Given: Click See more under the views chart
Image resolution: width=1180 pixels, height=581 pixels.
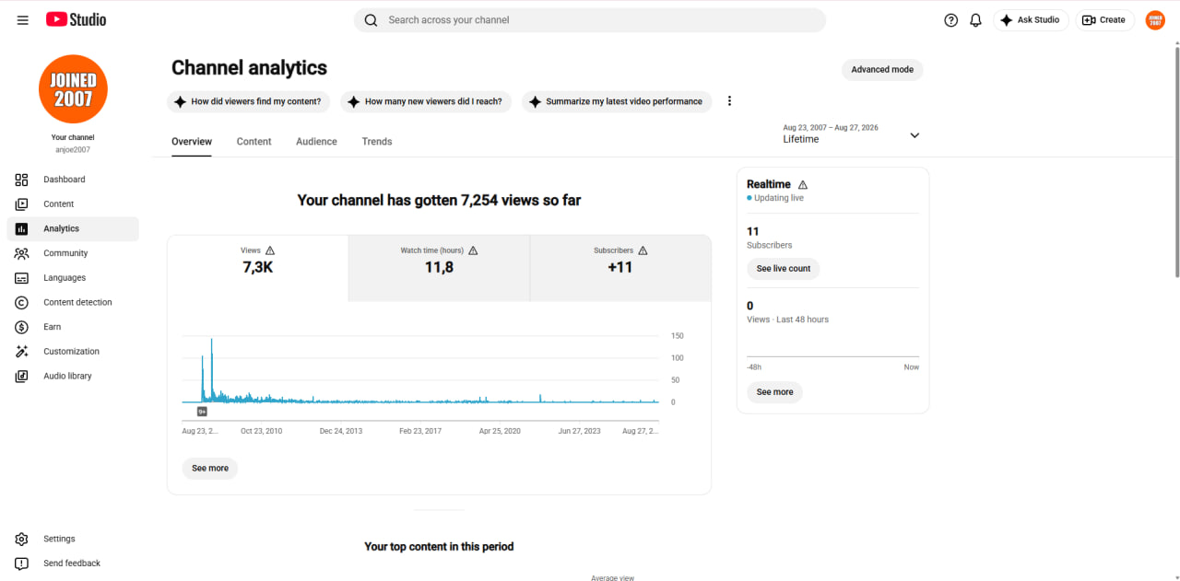Looking at the screenshot, I should coord(210,469).
